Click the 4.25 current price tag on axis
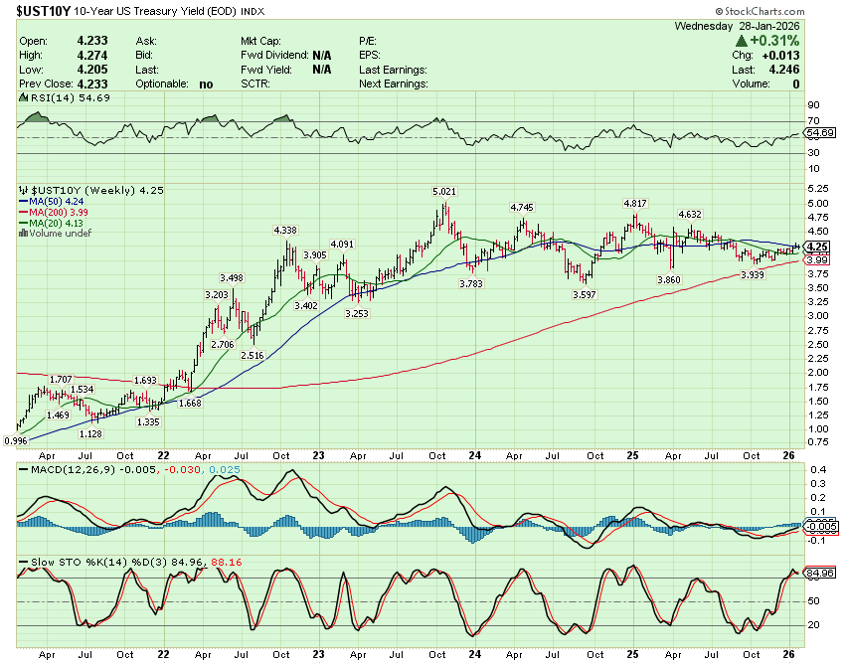The image size is (845, 664). click(817, 247)
